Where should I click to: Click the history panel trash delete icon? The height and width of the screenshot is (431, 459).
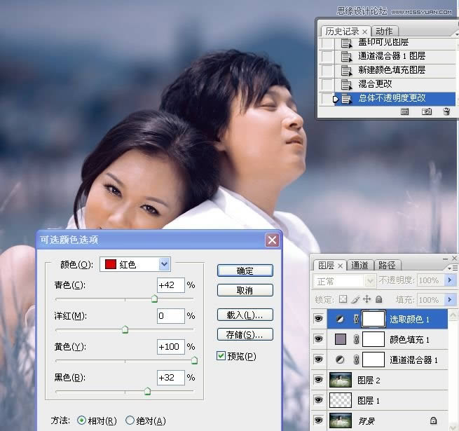pos(446,111)
